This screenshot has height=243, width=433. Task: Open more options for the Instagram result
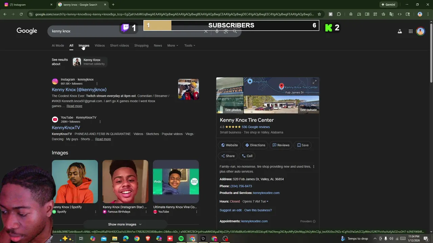click(x=97, y=84)
